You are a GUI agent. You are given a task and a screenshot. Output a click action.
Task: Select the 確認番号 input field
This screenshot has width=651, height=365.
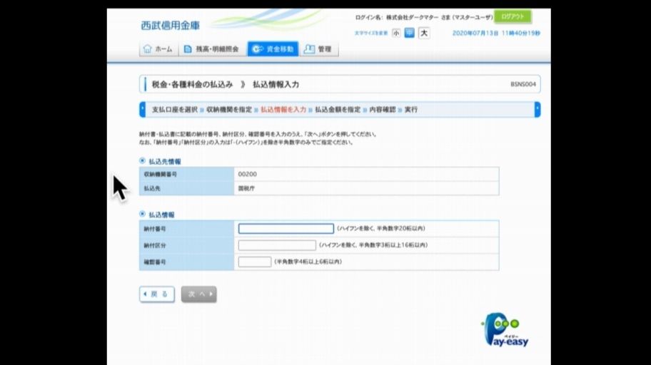coord(254,262)
